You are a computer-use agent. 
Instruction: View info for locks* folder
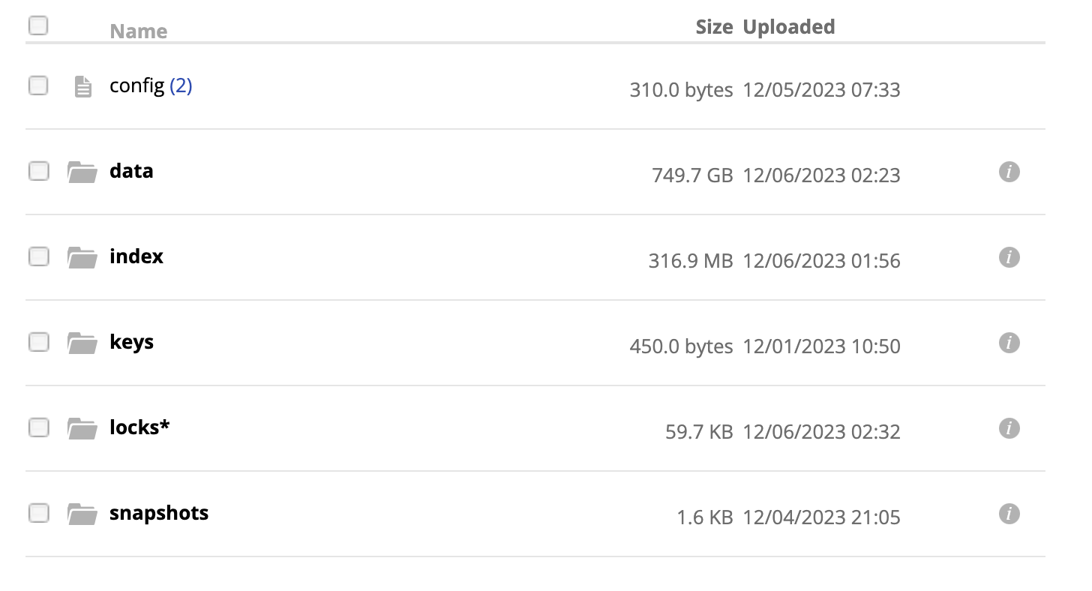point(1009,428)
